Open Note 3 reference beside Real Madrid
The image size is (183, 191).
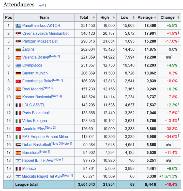pos(48,88)
